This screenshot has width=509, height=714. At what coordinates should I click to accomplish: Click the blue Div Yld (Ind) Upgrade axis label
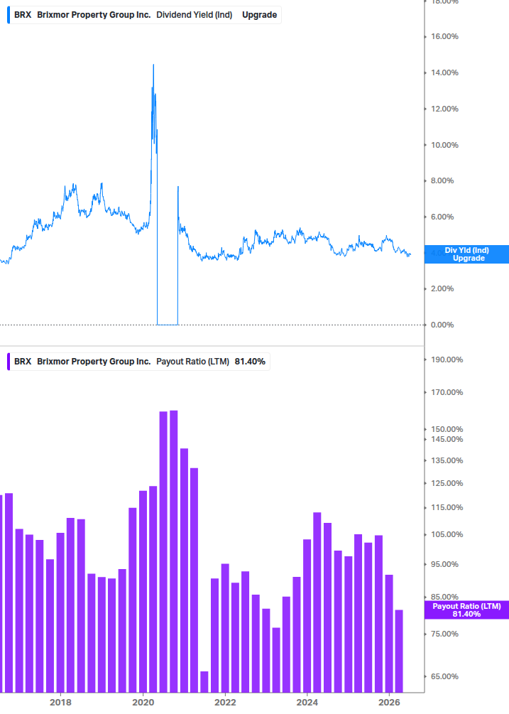[466, 254]
